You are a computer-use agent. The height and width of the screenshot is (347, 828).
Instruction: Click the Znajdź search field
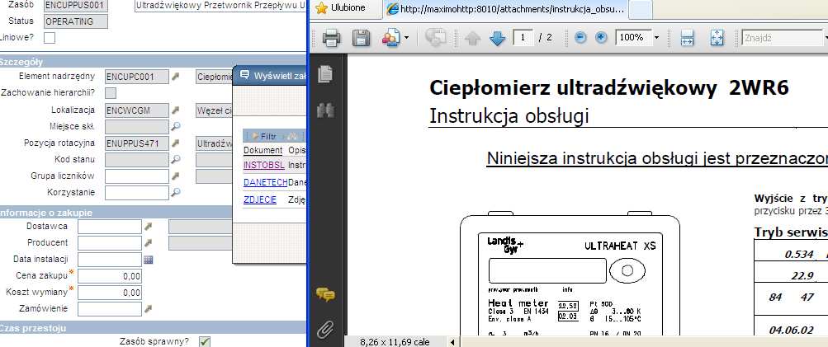[x=782, y=38]
